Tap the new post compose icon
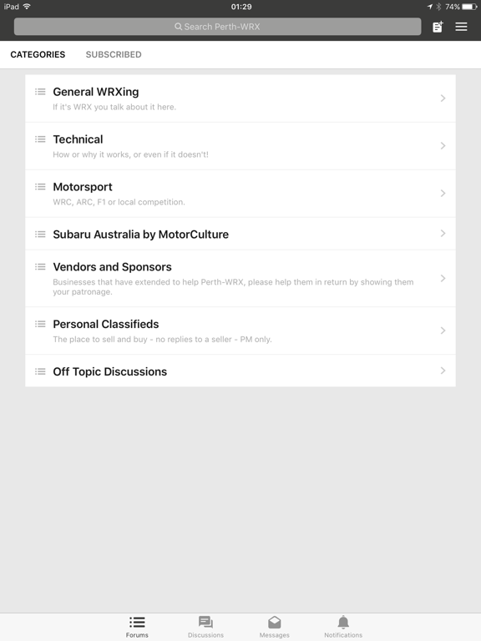Image resolution: width=481 pixels, height=641 pixels. point(438,27)
